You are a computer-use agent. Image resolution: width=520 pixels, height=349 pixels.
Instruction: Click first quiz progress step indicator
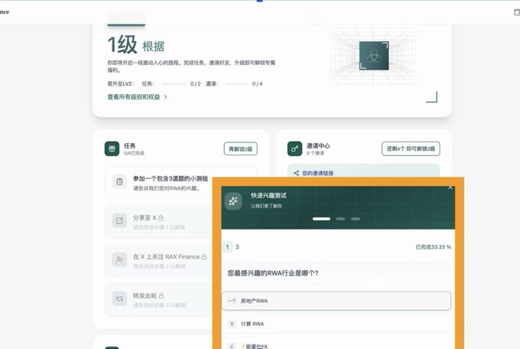coord(321,219)
